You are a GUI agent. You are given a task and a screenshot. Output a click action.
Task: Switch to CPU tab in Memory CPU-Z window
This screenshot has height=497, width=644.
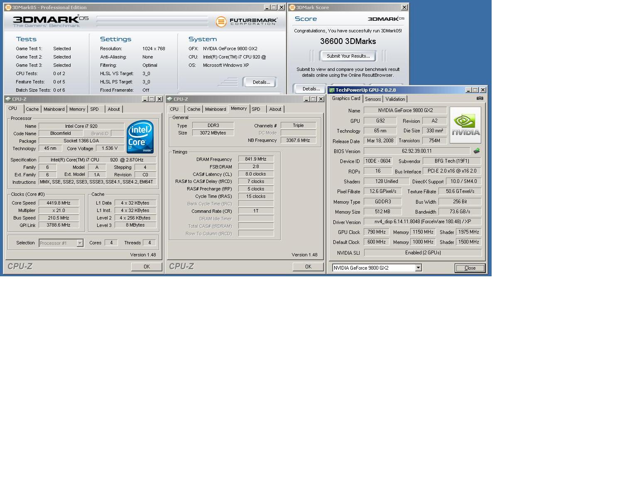[174, 109]
